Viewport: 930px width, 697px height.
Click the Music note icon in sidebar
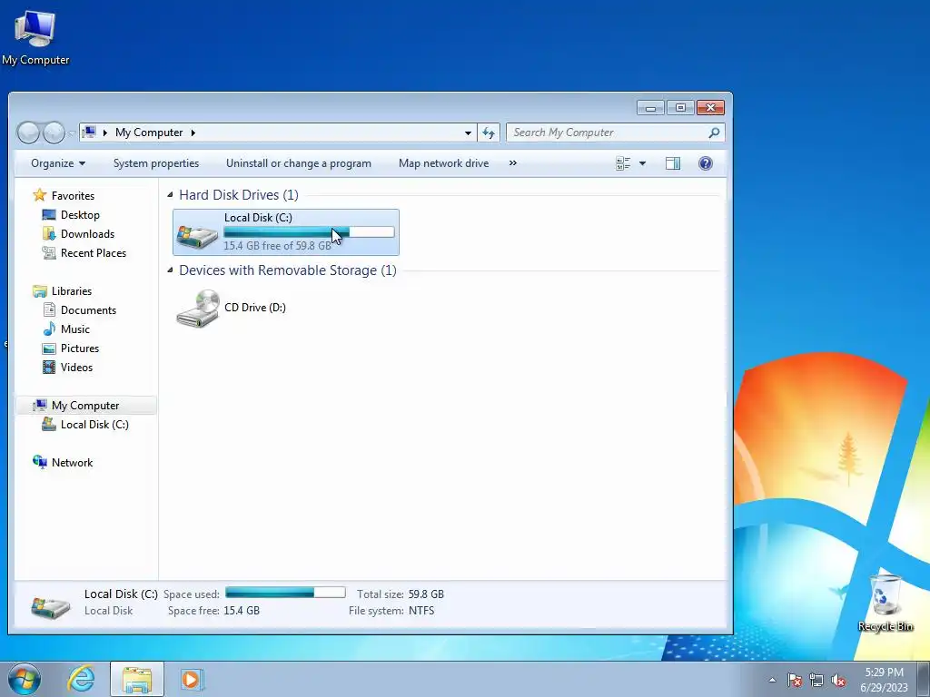coord(49,329)
